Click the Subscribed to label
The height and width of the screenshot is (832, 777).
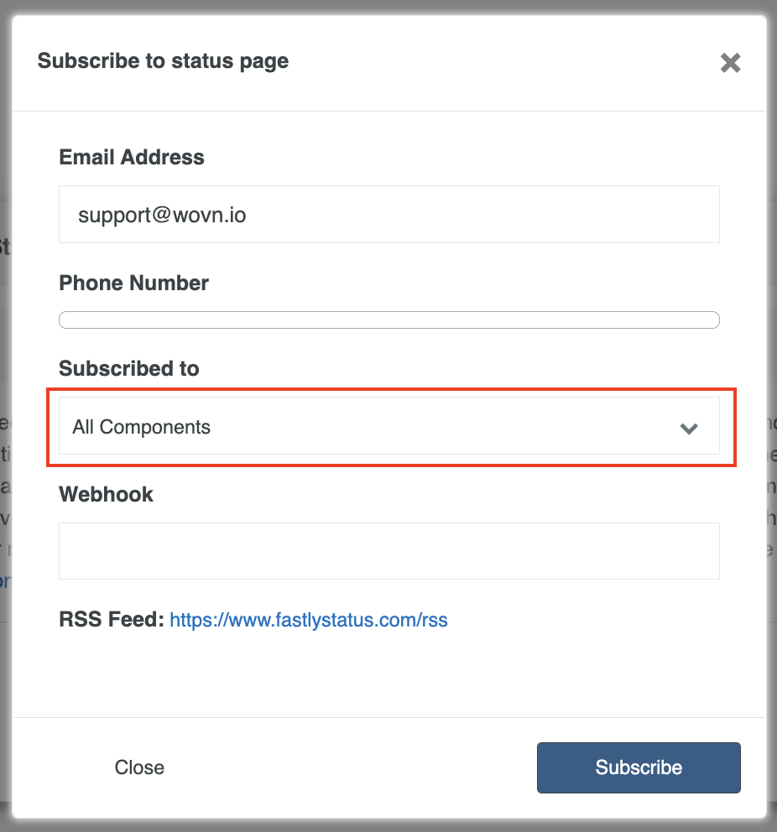pyautogui.click(x=129, y=368)
